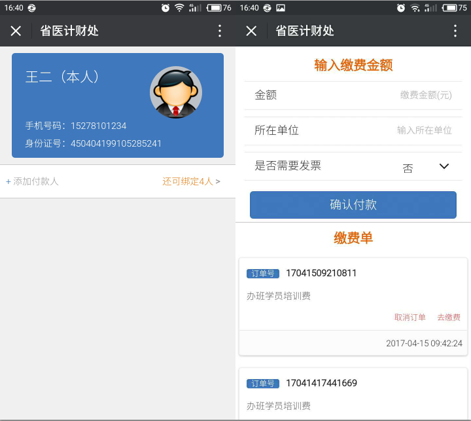The height and width of the screenshot is (421, 471).
Task: Tap the 订单号 badge of order 17041417441669
Action: click(263, 384)
